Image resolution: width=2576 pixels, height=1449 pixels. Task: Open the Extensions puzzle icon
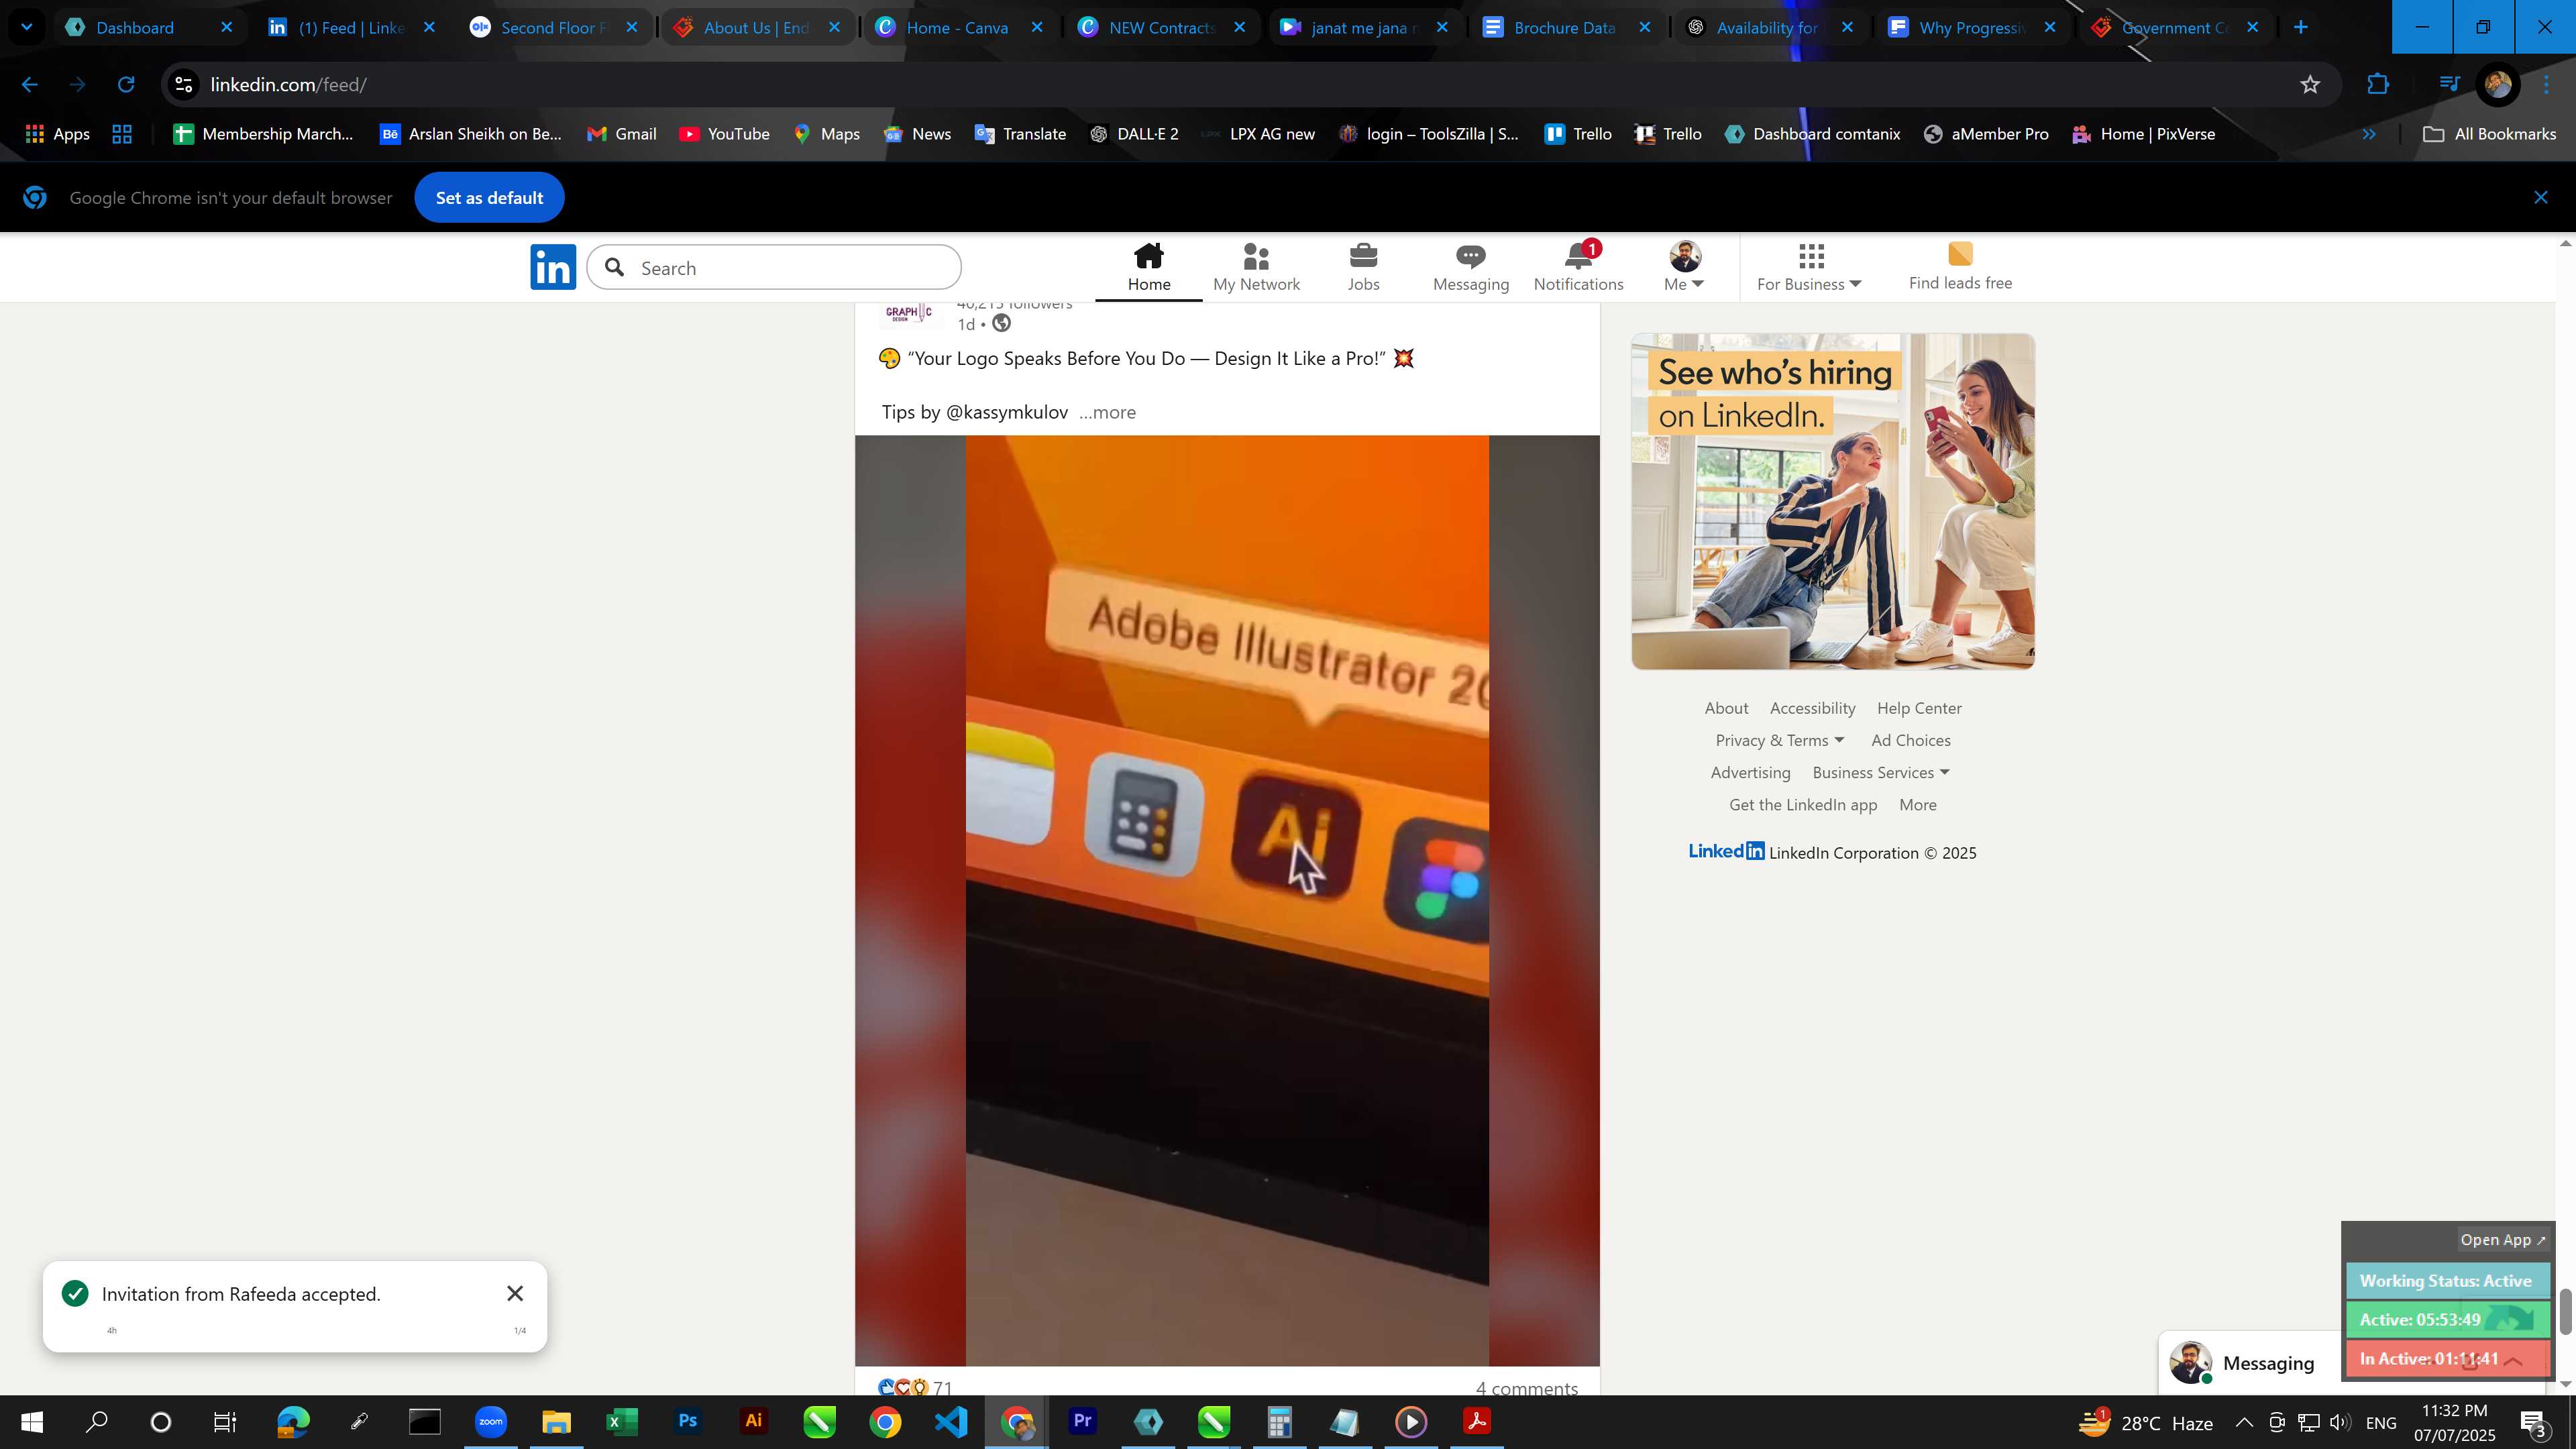tap(2377, 85)
